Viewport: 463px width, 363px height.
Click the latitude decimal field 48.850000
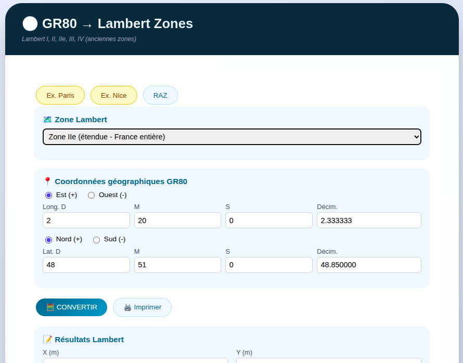(369, 265)
